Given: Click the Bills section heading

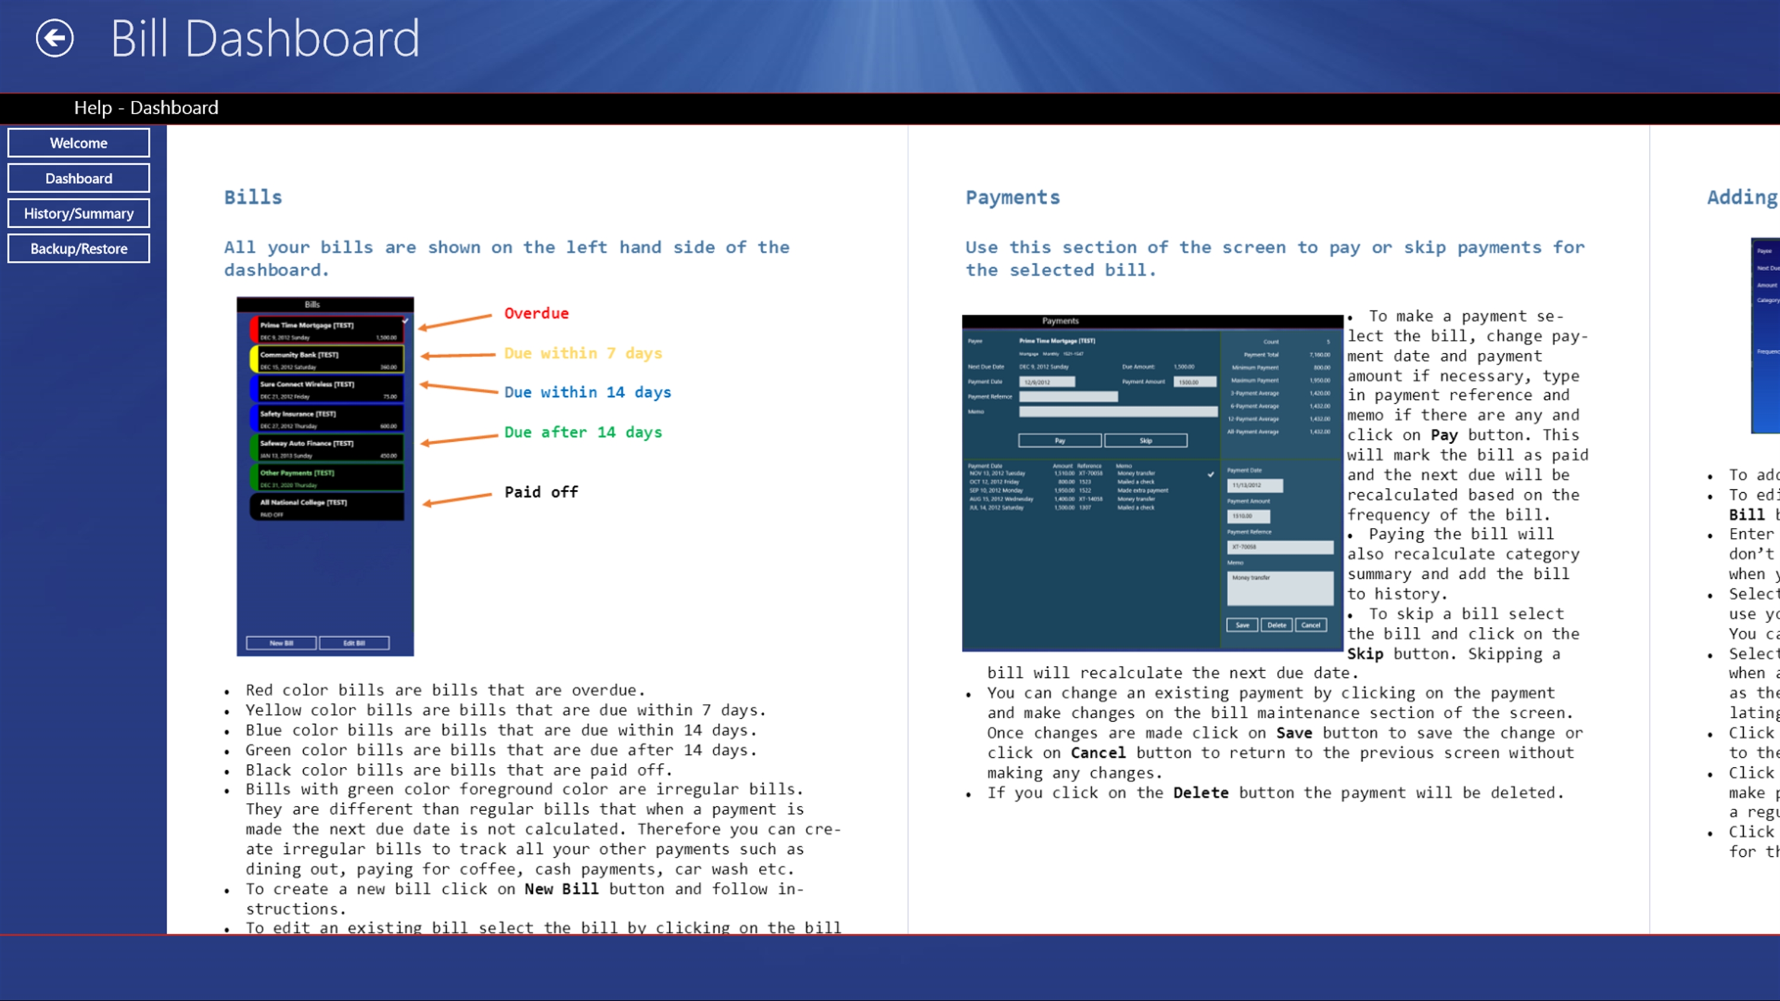Looking at the screenshot, I should tap(253, 197).
